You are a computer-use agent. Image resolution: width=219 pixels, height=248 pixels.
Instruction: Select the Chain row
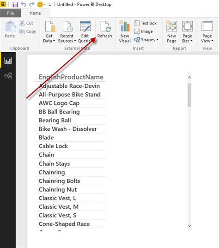coord(70,155)
